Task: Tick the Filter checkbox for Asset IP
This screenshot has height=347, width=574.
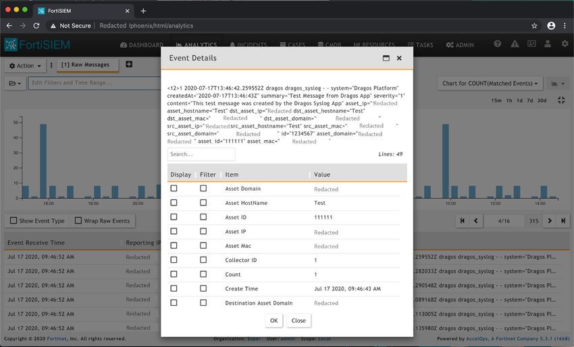Action: click(203, 231)
